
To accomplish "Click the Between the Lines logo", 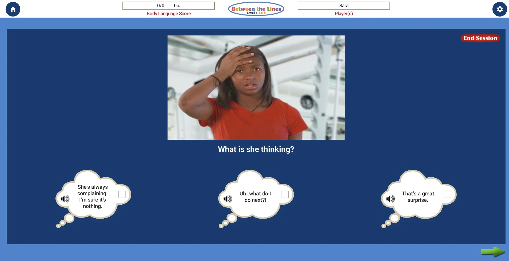I will [256, 9].
